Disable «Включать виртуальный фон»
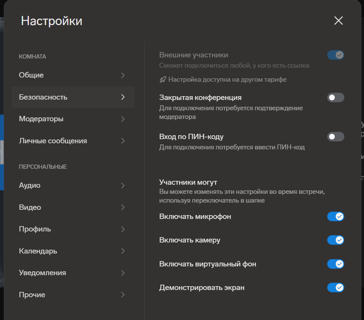Image resolution: width=364 pixels, height=320 pixels. 336,264
